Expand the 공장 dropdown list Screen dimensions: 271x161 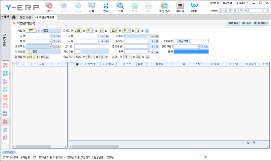pos(50,36)
